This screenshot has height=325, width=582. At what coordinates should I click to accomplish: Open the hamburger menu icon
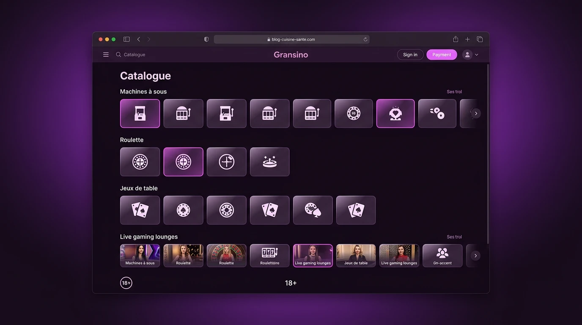tap(106, 55)
